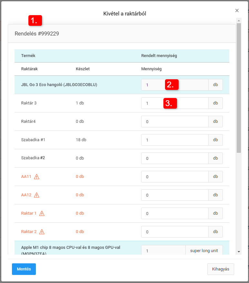The image size is (249, 283).
Task: Select the Szabadka #1 quantity field
Action: [174, 140]
